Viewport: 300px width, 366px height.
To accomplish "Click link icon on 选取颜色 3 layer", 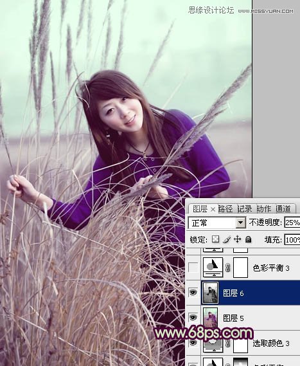I will [x=228, y=343].
